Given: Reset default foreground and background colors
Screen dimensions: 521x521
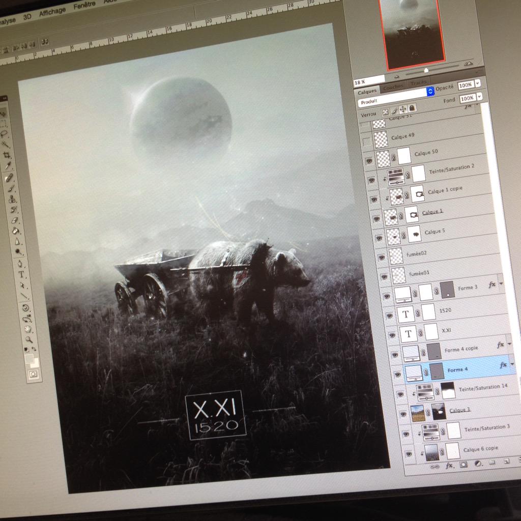Looking at the screenshot, I should [x=26, y=350].
